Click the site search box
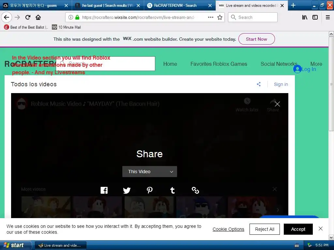Screen dimensions: 334x250 [x=105, y=63]
